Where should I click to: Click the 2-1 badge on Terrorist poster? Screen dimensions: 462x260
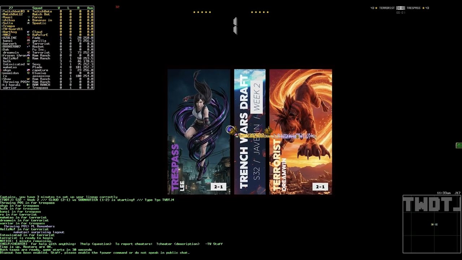[320, 187]
